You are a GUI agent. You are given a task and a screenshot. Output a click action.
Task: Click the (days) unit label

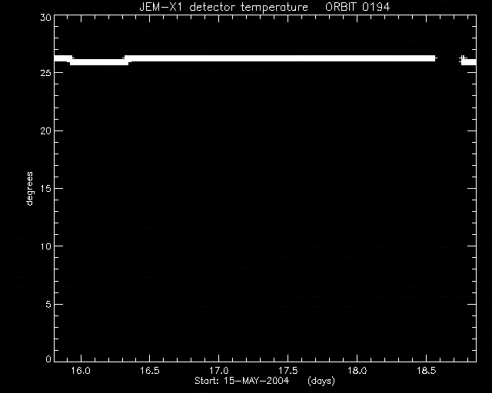pyautogui.click(x=321, y=381)
